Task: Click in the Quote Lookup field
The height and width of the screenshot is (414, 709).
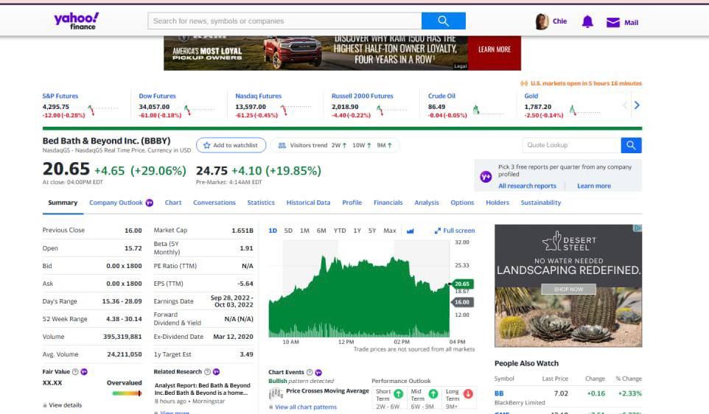Action: (571, 145)
